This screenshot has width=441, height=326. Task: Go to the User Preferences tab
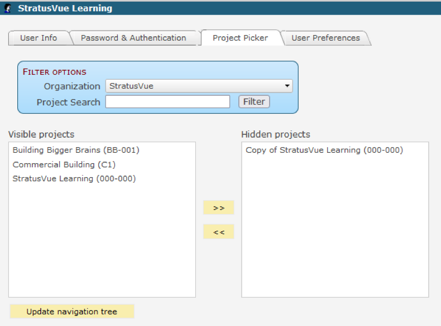pos(325,38)
